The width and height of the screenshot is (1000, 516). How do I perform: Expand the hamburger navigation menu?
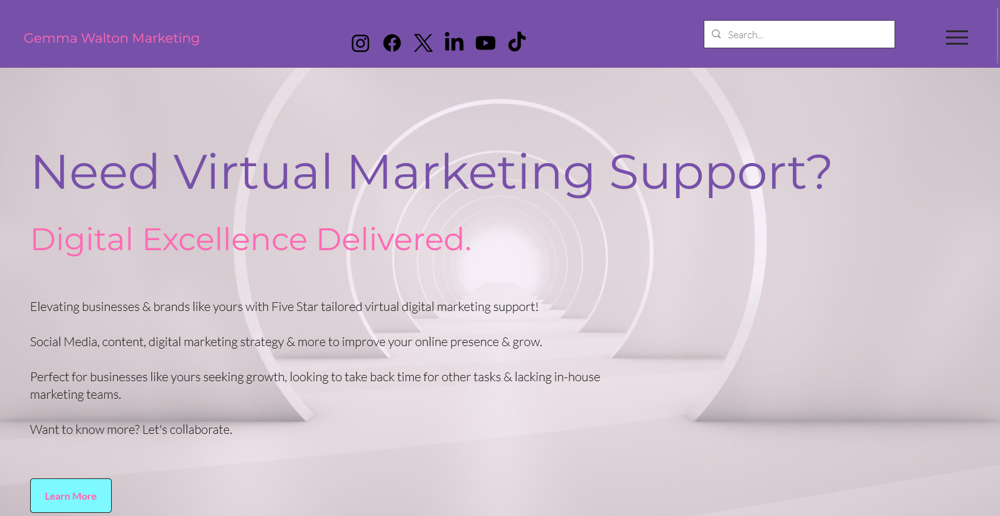957,38
